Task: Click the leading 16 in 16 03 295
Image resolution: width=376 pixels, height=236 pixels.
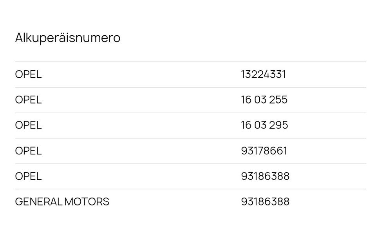Action: (246, 125)
